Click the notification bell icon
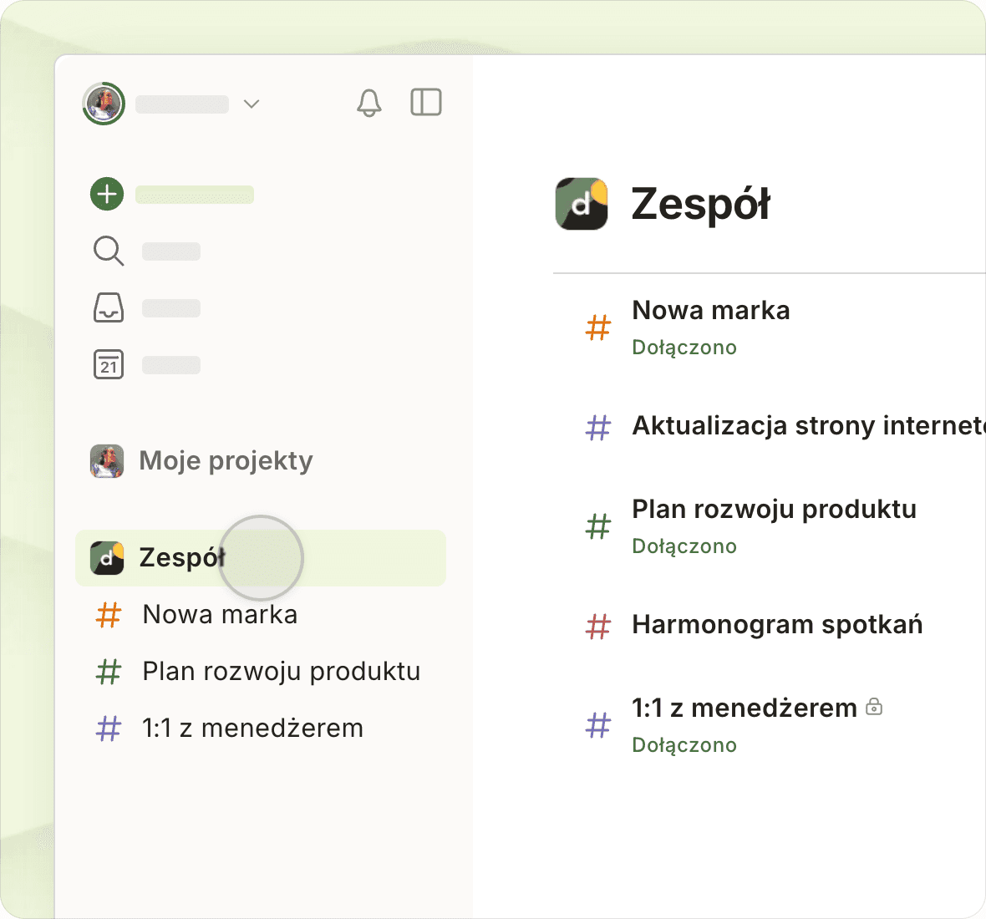This screenshot has width=986, height=919. click(x=368, y=103)
